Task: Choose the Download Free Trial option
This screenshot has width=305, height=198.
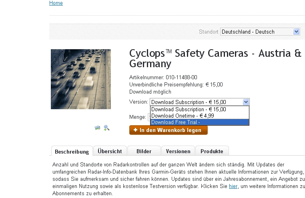Action: [200, 122]
